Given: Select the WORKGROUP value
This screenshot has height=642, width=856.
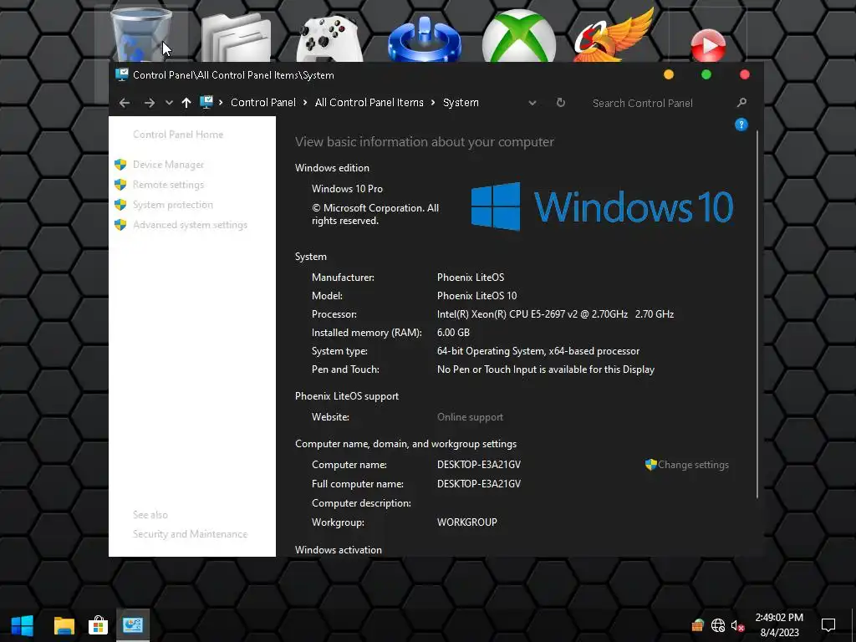Looking at the screenshot, I should (x=466, y=522).
